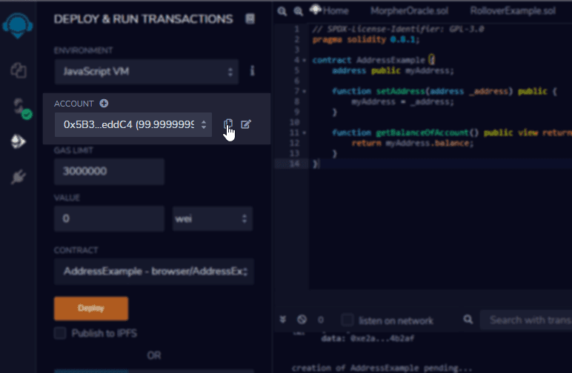The image size is (572, 373).
Task: Click the pending transactions counter 0
Action: click(321, 320)
